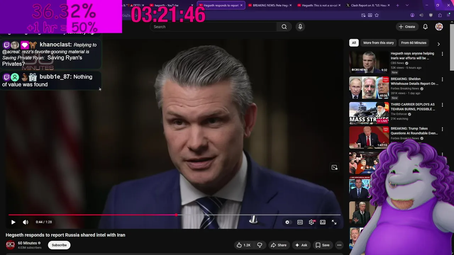
Task: Ask about this video
Action: point(301,245)
